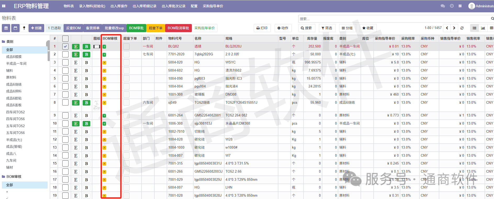Screen dimensions: 494x199
Task: Open the 出入库操作 menu
Action: tap(119, 6)
